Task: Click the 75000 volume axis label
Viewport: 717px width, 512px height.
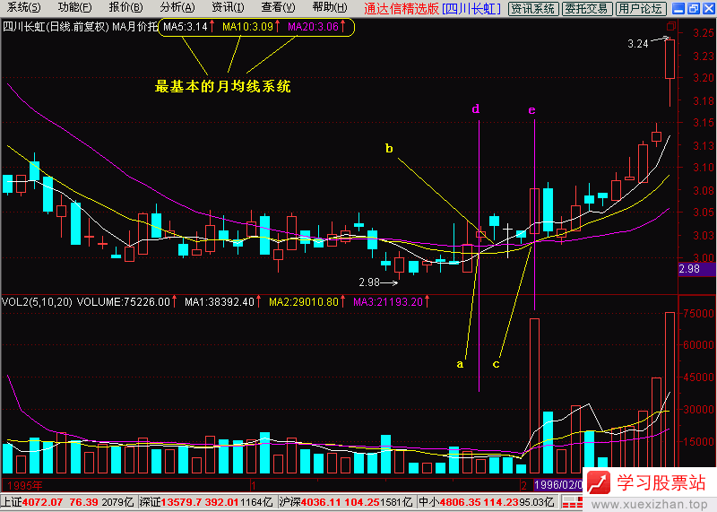Action: (x=698, y=314)
